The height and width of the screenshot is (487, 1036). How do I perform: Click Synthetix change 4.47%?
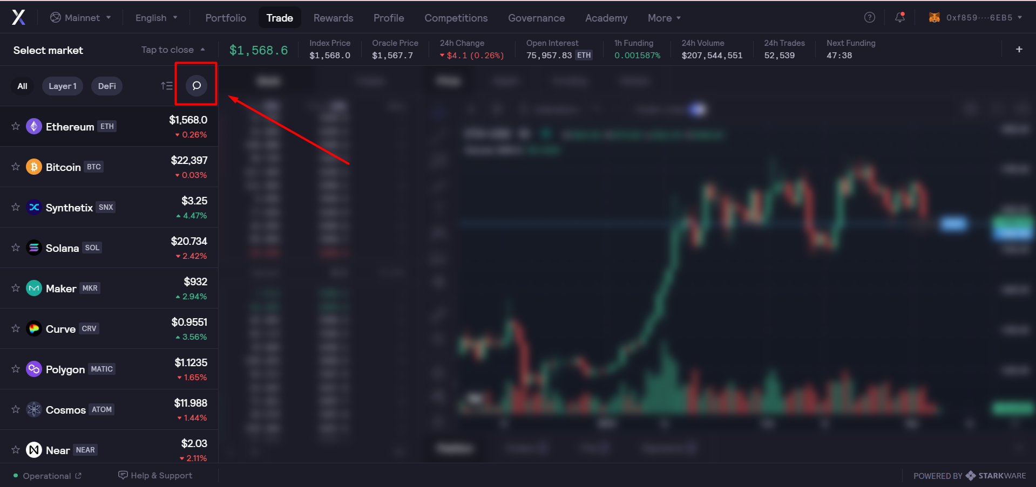pyautogui.click(x=192, y=216)
